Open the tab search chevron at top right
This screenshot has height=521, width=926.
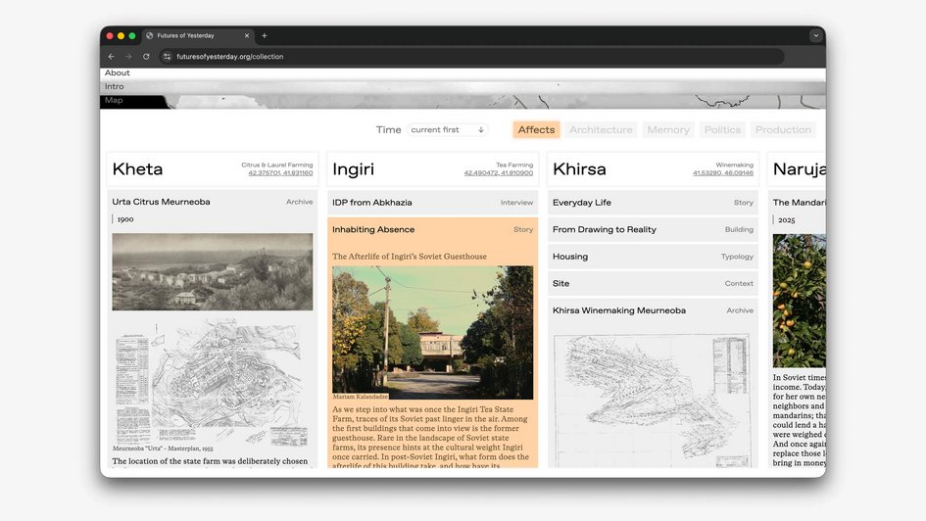(815, 36)
